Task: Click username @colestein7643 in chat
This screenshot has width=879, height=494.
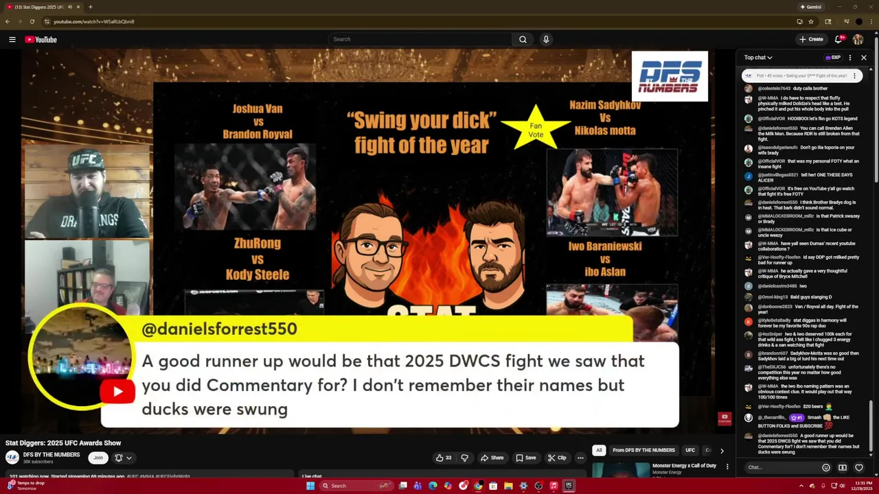Action: [x=774, y=89]
